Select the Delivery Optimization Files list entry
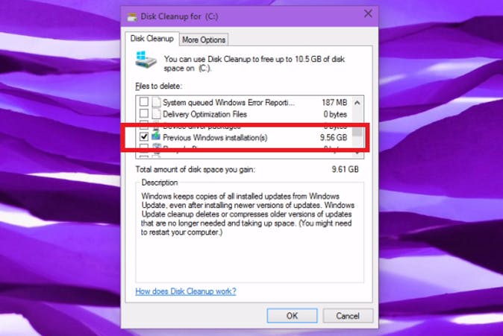The image size is (503, 336). pos(245,114)
